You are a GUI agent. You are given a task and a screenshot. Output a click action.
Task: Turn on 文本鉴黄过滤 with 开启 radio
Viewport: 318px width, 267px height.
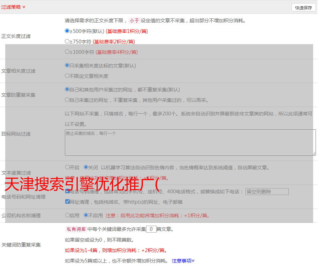coord(67,167)
